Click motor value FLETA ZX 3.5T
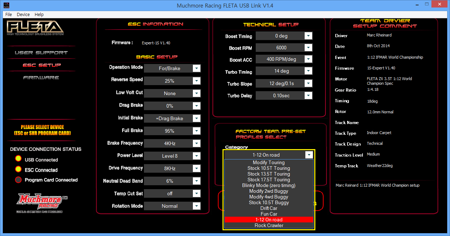Image resolution: width=450 pixels, height=236 pixels. [389, 81]
